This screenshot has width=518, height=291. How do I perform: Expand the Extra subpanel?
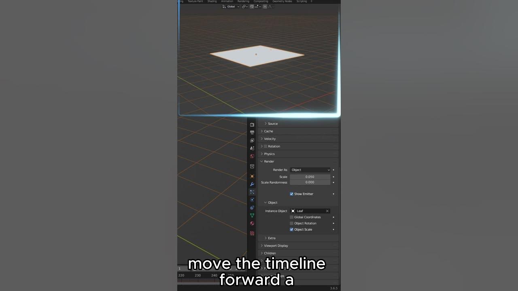coord(298,238)
